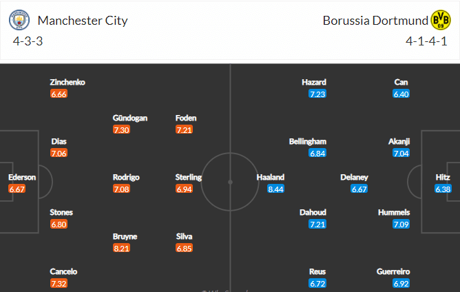Viewport: 460px width, 292px height.
Task: Select Gündogan's 7.30 rating badge
Action: pos(121,129)
